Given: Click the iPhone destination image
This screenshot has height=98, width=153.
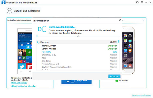Looking at the screenshot, I should (128, 50).
